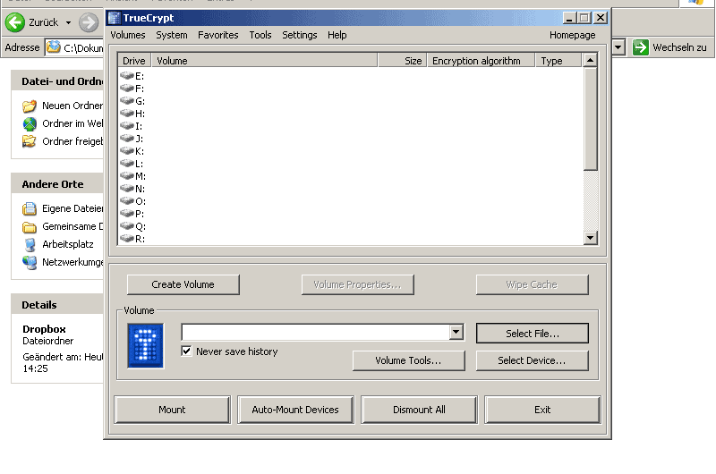Click Ordner im Web globe icon in Explorer
Viewport: 716px width, 474px height.
30,123
